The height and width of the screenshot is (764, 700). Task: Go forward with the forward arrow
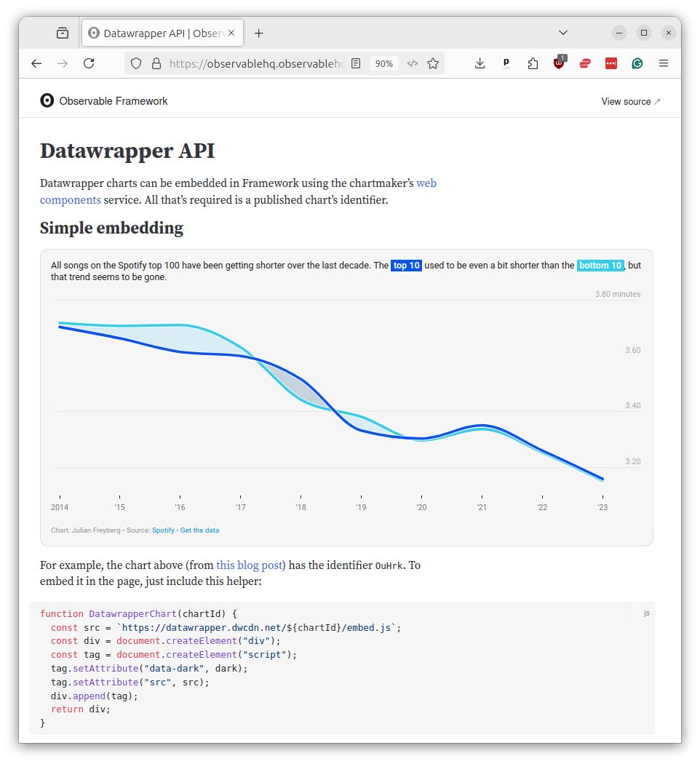[x=63, y=63]
